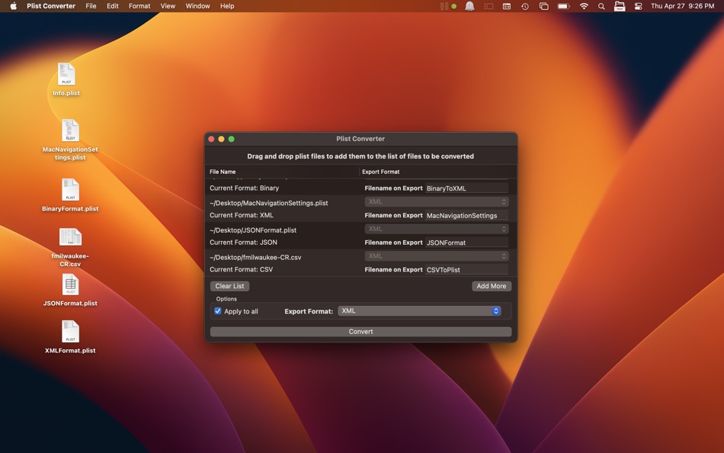This screenshot has width=724, height=453.
Task: Toggle the Apply to all checkbox
Action: (218, 311)
